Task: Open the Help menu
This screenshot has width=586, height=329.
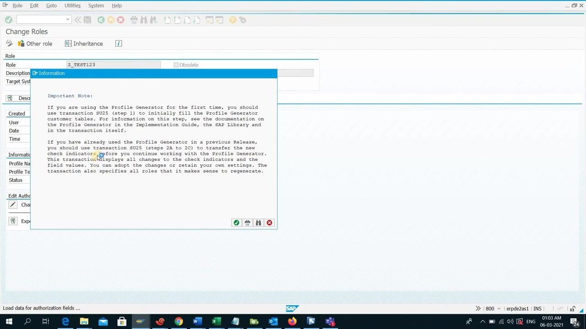Action: tap(117, 5)
